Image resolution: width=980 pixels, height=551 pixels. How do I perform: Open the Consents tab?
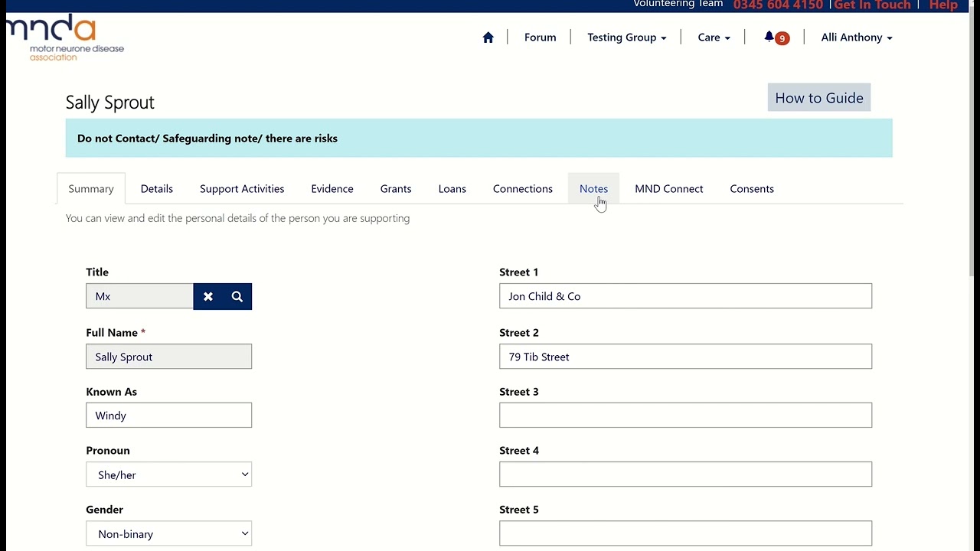752,189
